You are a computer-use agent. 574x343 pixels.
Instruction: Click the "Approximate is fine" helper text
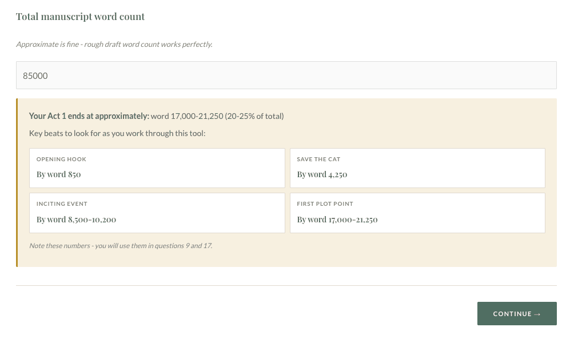(114, 44)
